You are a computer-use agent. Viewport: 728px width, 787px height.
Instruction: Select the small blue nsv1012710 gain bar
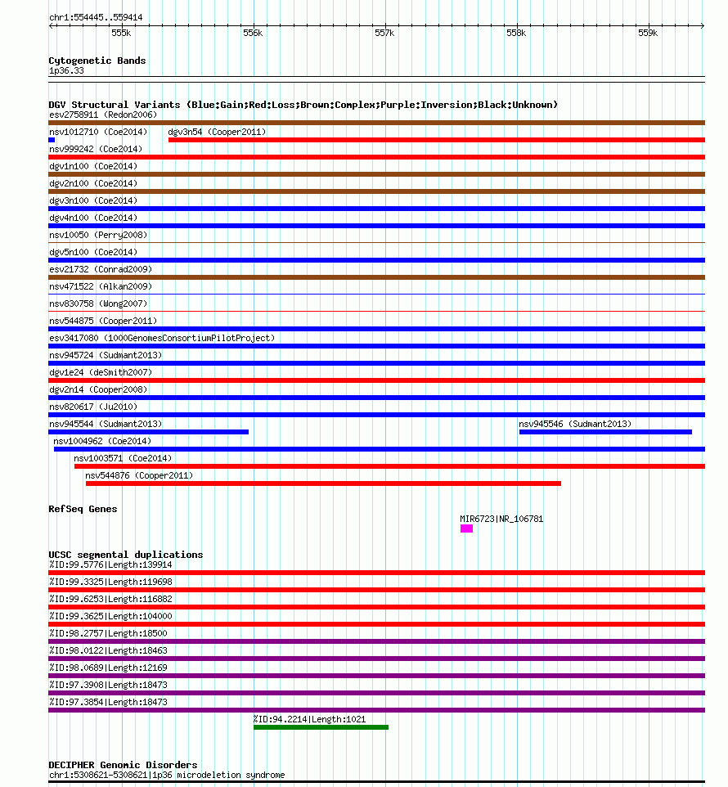52,140
